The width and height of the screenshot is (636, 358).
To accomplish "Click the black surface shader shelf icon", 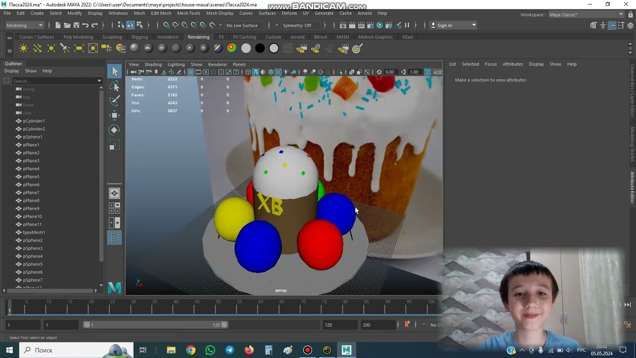I will [x=260, y=48].
